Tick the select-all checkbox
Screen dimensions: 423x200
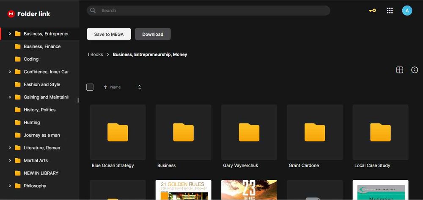click(90, 87)
